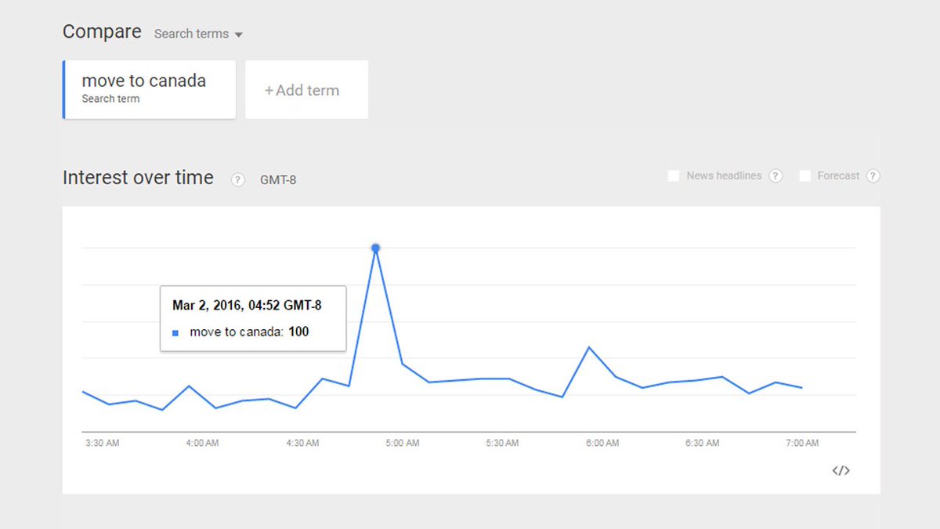Click the 6:30 AM axis label
The image size is (940, 529).
click(702, 443)
